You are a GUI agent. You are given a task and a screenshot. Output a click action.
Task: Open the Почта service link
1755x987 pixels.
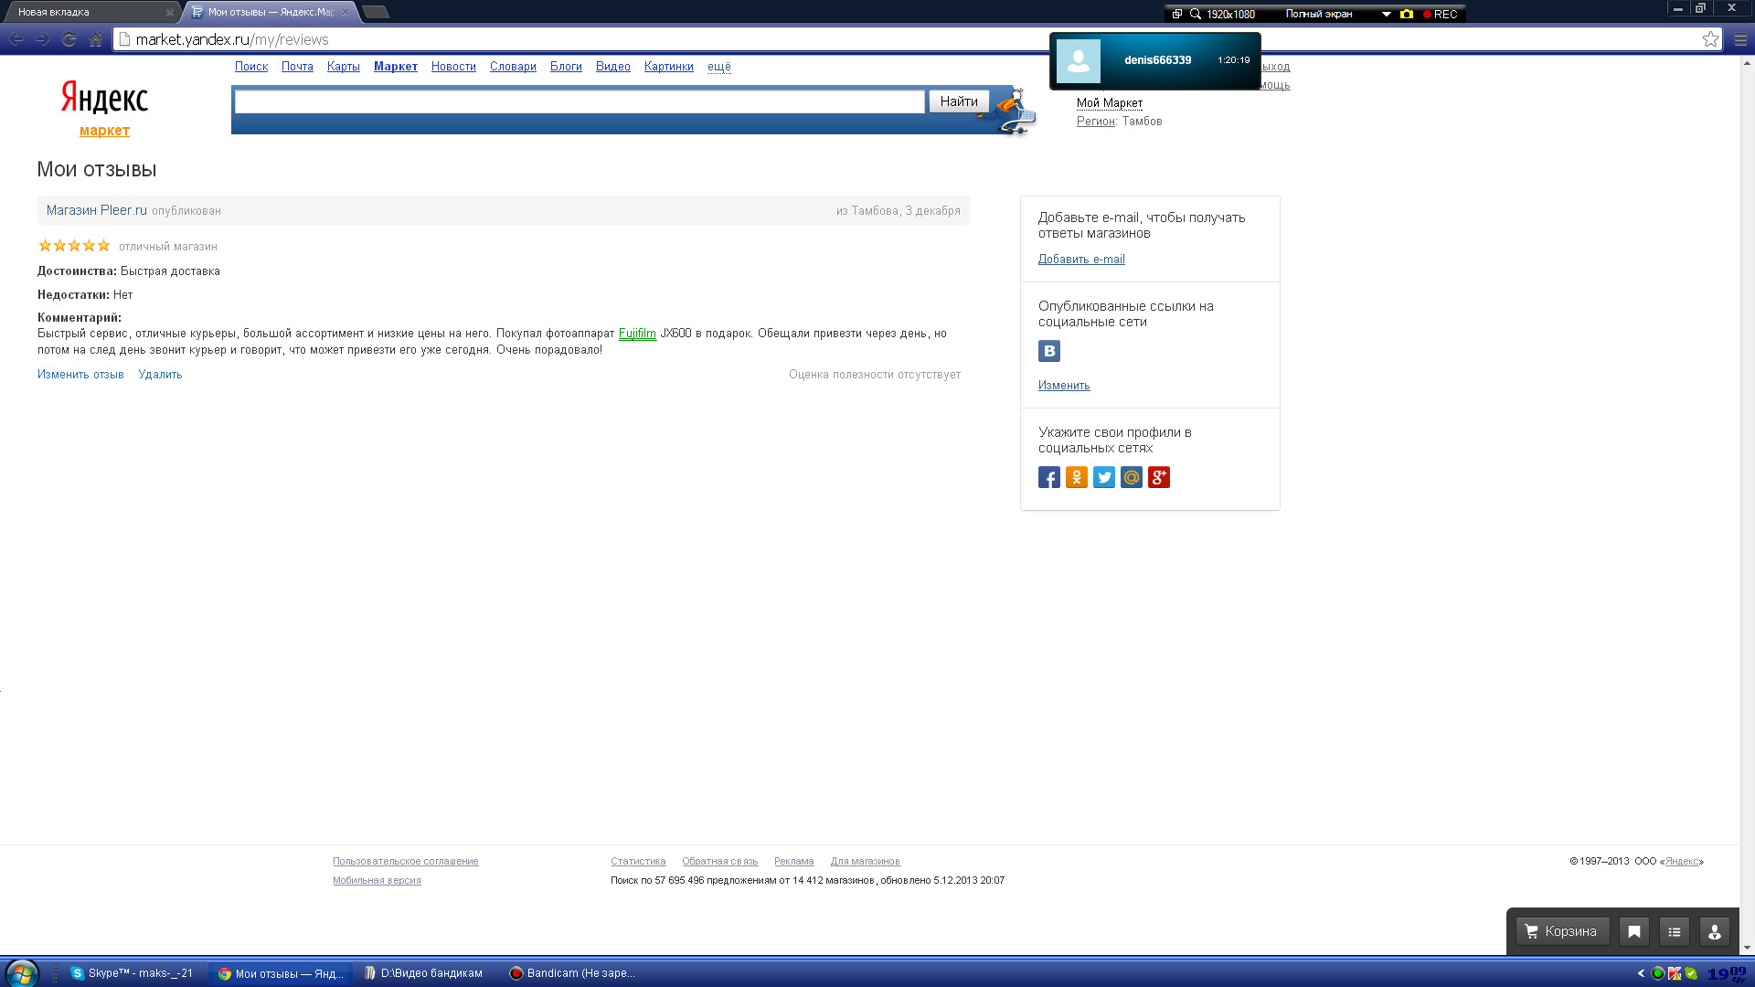tap(297, 67)
